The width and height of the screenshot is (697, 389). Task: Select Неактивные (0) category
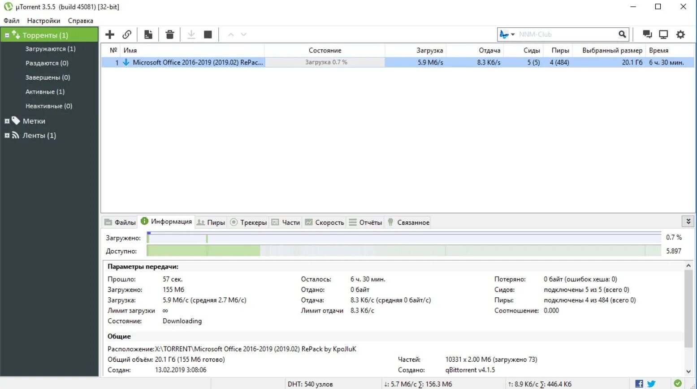[49, 106]
